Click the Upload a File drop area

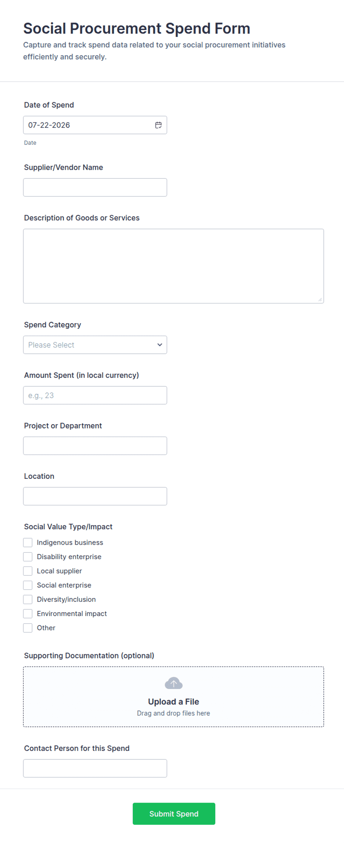pyautogui.click(x=173, y=697)
